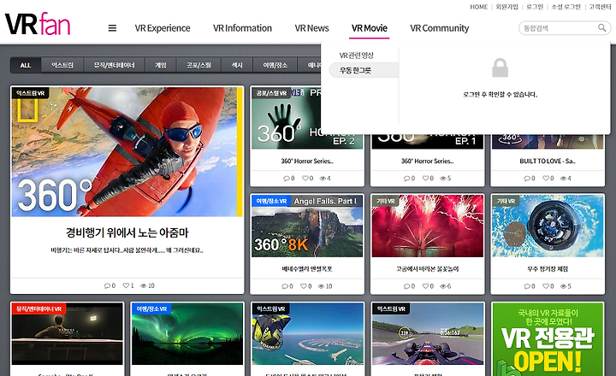Click the VR 전용관 OPEN banner
This screenshot has width=616, height=376.
(x=548, y=339)
